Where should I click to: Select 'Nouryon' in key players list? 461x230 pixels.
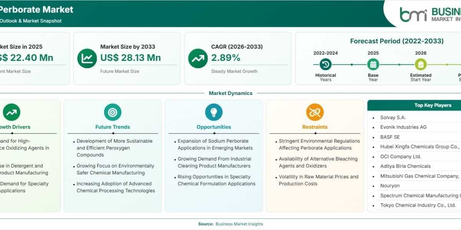coord(390,186)
